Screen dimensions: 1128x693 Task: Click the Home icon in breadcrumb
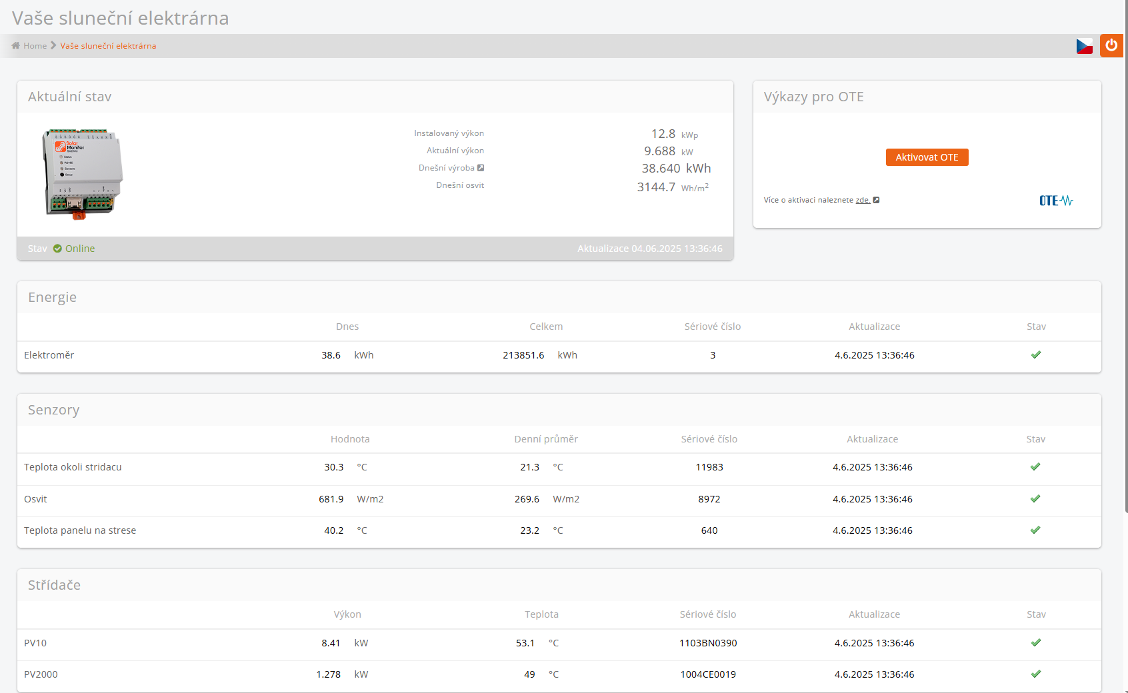click(15, 46)
